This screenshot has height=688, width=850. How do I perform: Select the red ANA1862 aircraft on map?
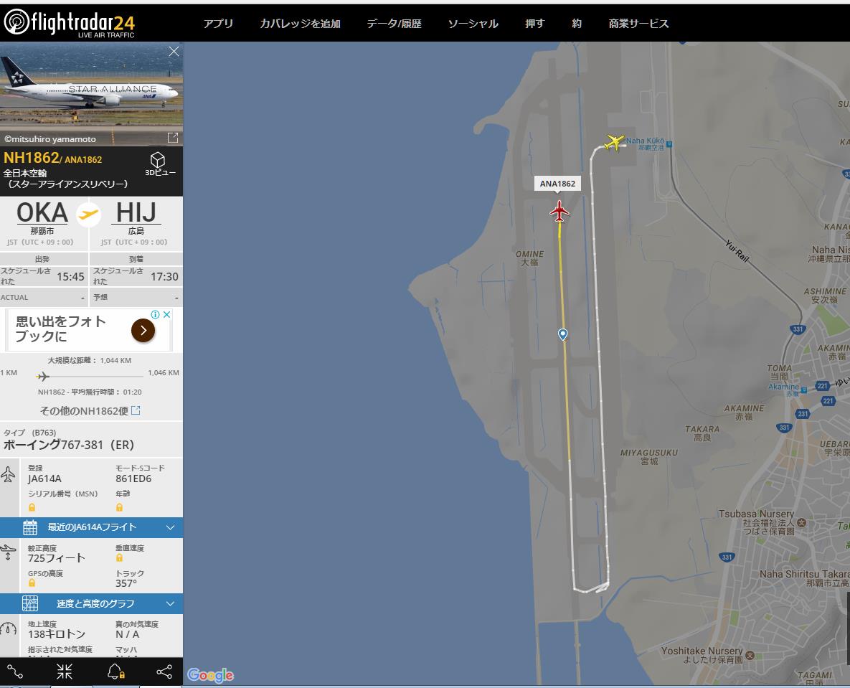click(x=559, y=211)
